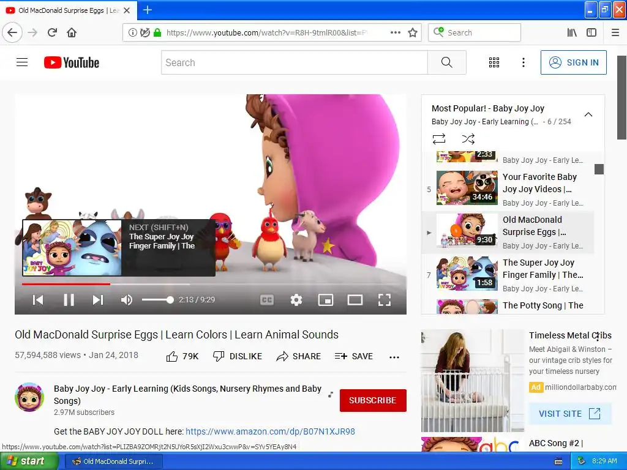Close the Old MacDonald Surprise Eggs tab

(127, 10)
